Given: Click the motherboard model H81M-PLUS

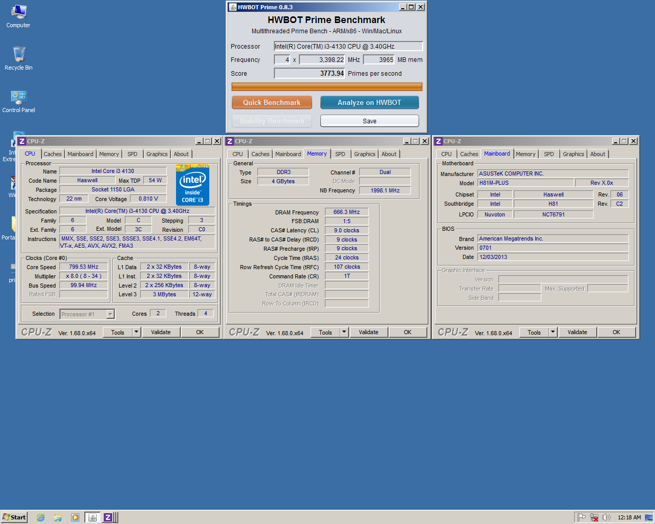Looking at the screenshot, I should click(526, 183).
